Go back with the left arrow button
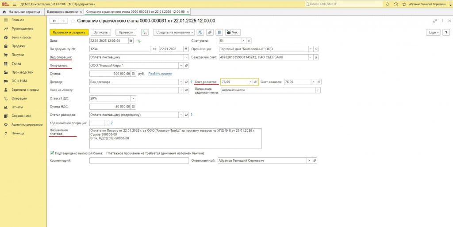The image size is (453, 227). click(x=54, y=21)
